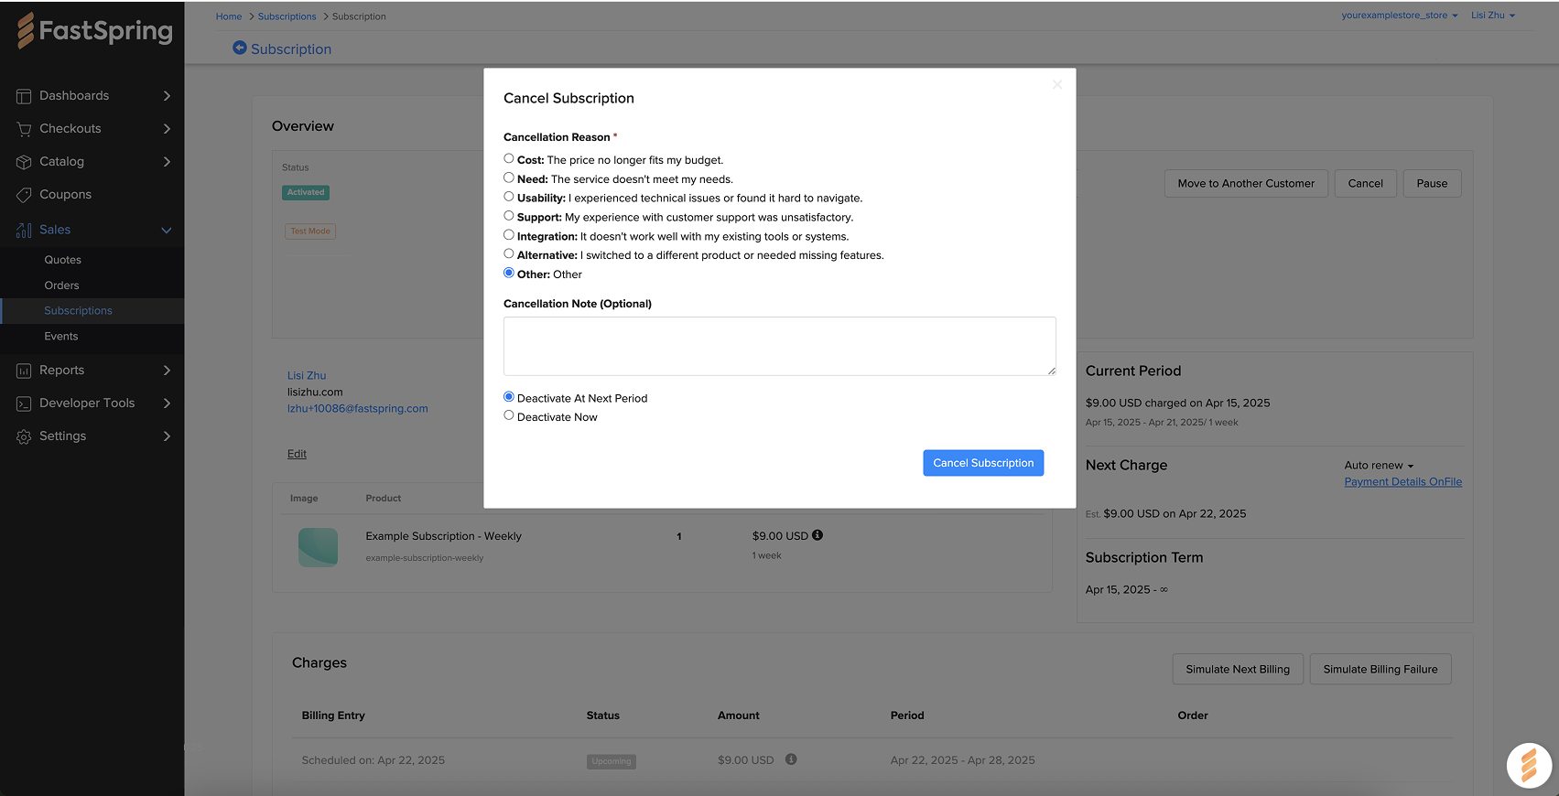The width and height of the screenshot is (1559, 796).
Task: Click the Activated status badge
Action: coord(306,192)
